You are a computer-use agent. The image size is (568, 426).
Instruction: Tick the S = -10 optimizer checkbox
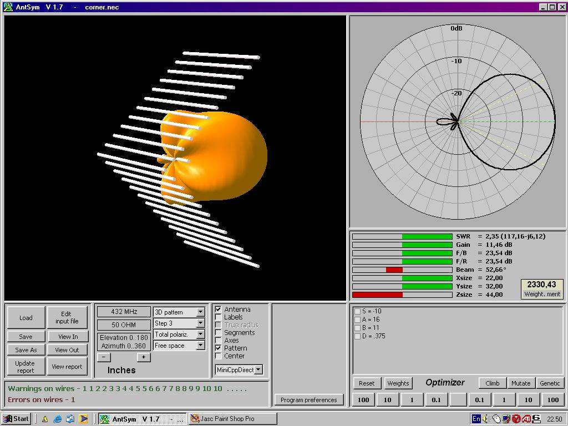[x=357, y=311]
